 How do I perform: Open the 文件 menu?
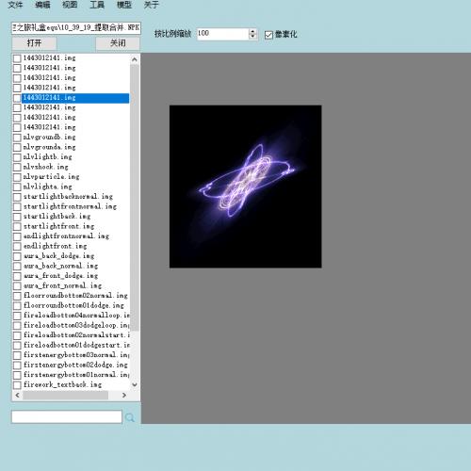coord(15,5)
